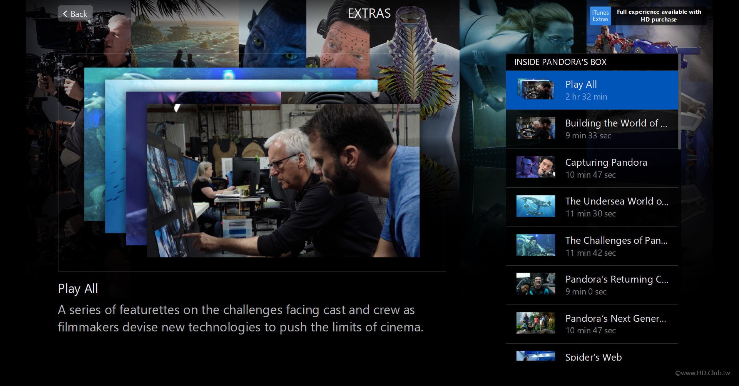
Task: Select Play All in the featurette list
Action: tap(592, 90)
